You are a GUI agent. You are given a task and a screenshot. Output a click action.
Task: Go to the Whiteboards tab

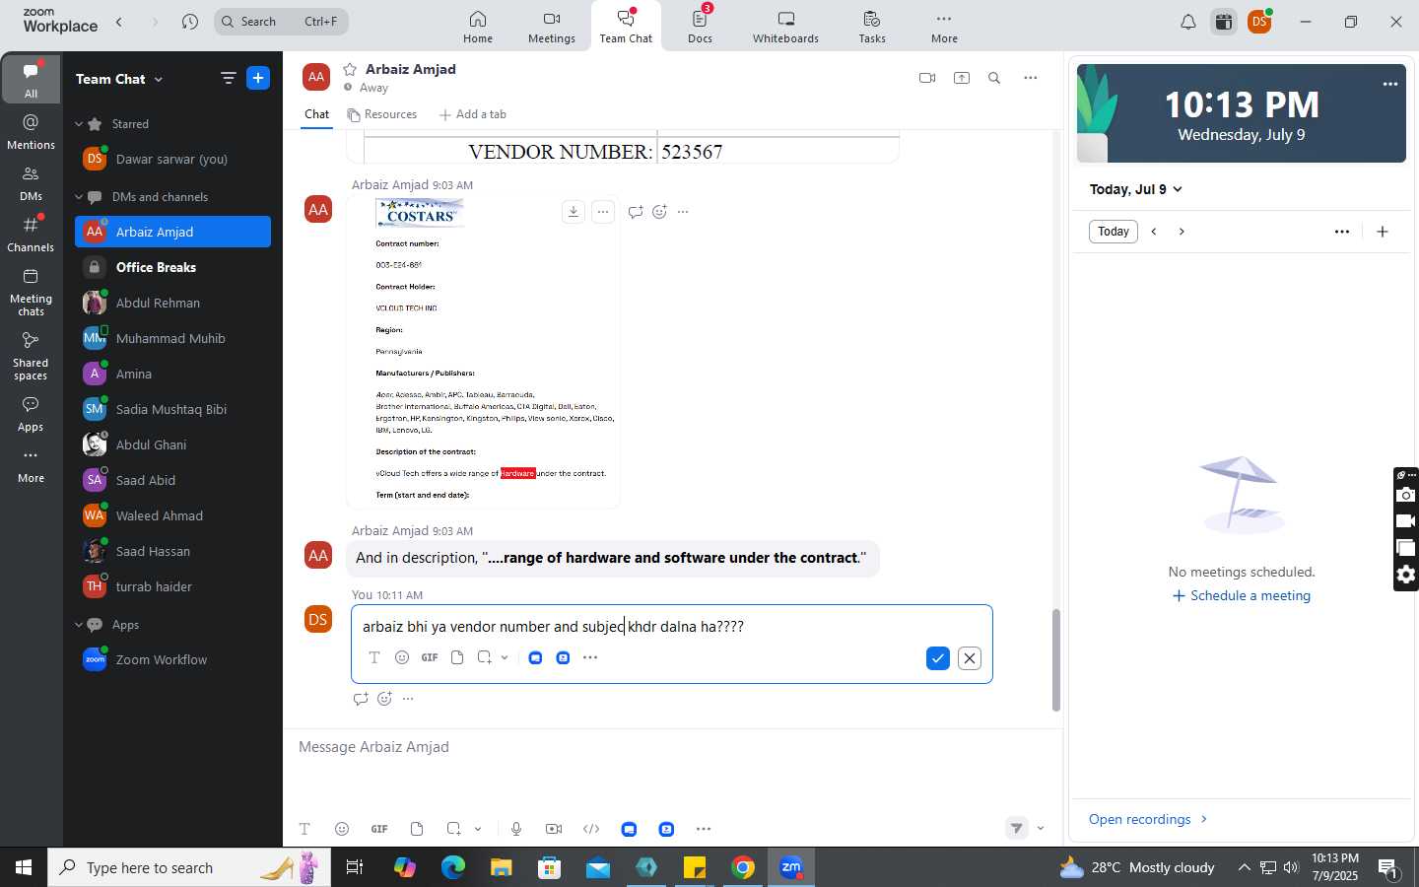click(785, 27)
